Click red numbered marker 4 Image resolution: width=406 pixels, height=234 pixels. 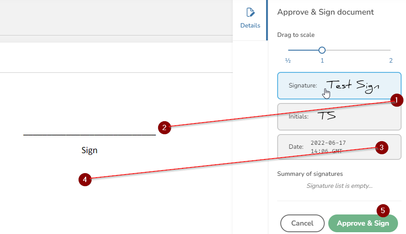click(84, 179)
